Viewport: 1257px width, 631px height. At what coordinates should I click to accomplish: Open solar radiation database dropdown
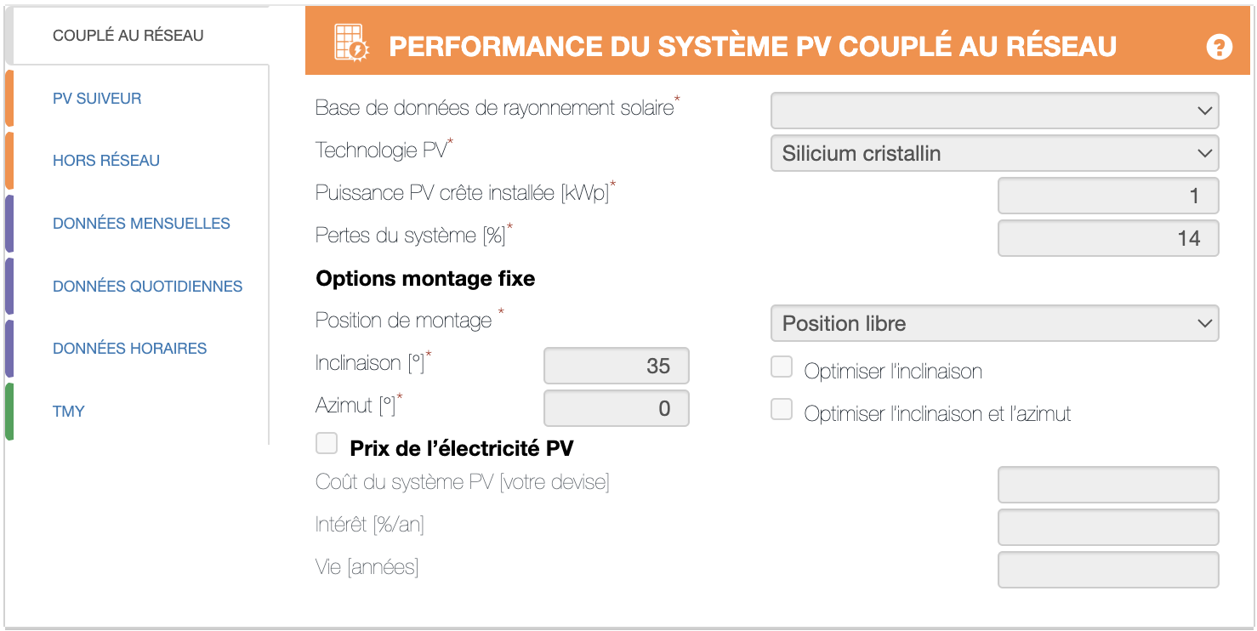click(x=994, y=111)
